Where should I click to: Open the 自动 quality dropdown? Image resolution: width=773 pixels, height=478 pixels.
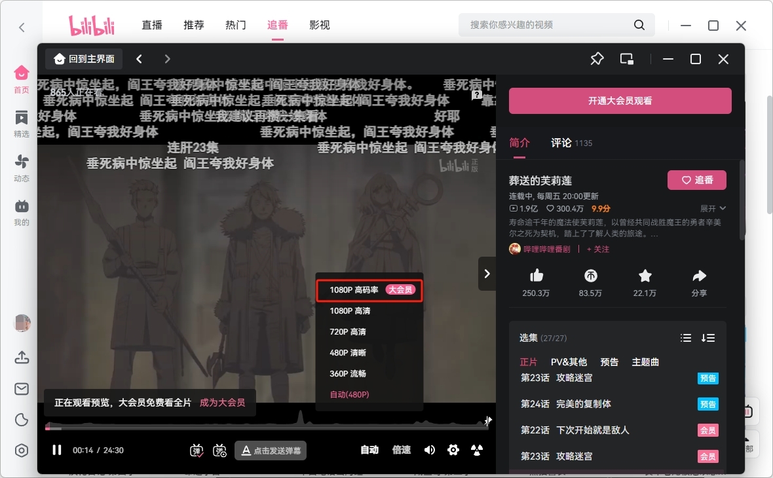click(x=369, y=450)
